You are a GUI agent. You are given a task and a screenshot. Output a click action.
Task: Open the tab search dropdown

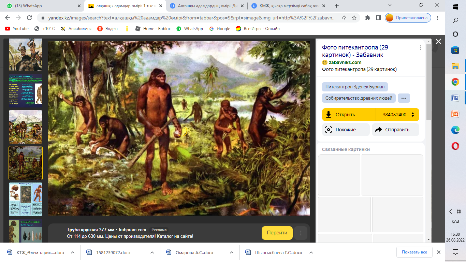391,5
